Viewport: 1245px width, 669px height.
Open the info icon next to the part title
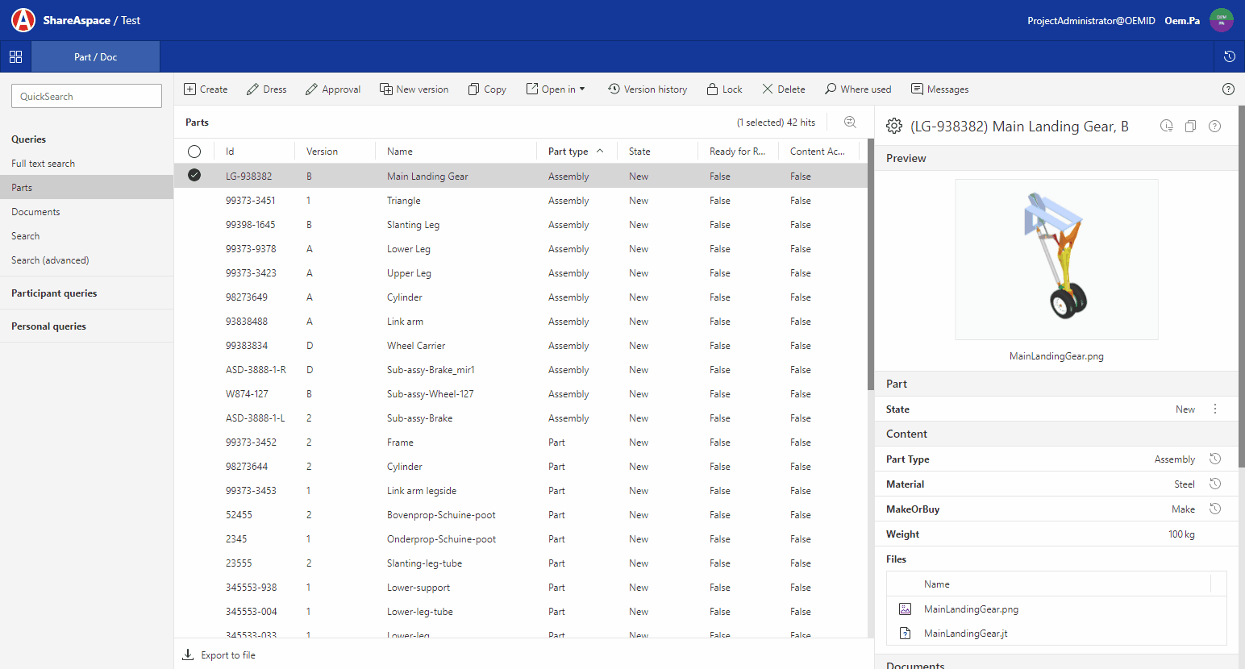point(1166,126)
